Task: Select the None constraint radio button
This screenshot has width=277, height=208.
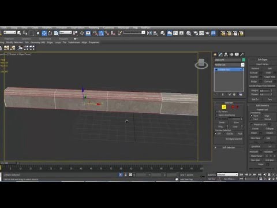Action: point(252,116)
